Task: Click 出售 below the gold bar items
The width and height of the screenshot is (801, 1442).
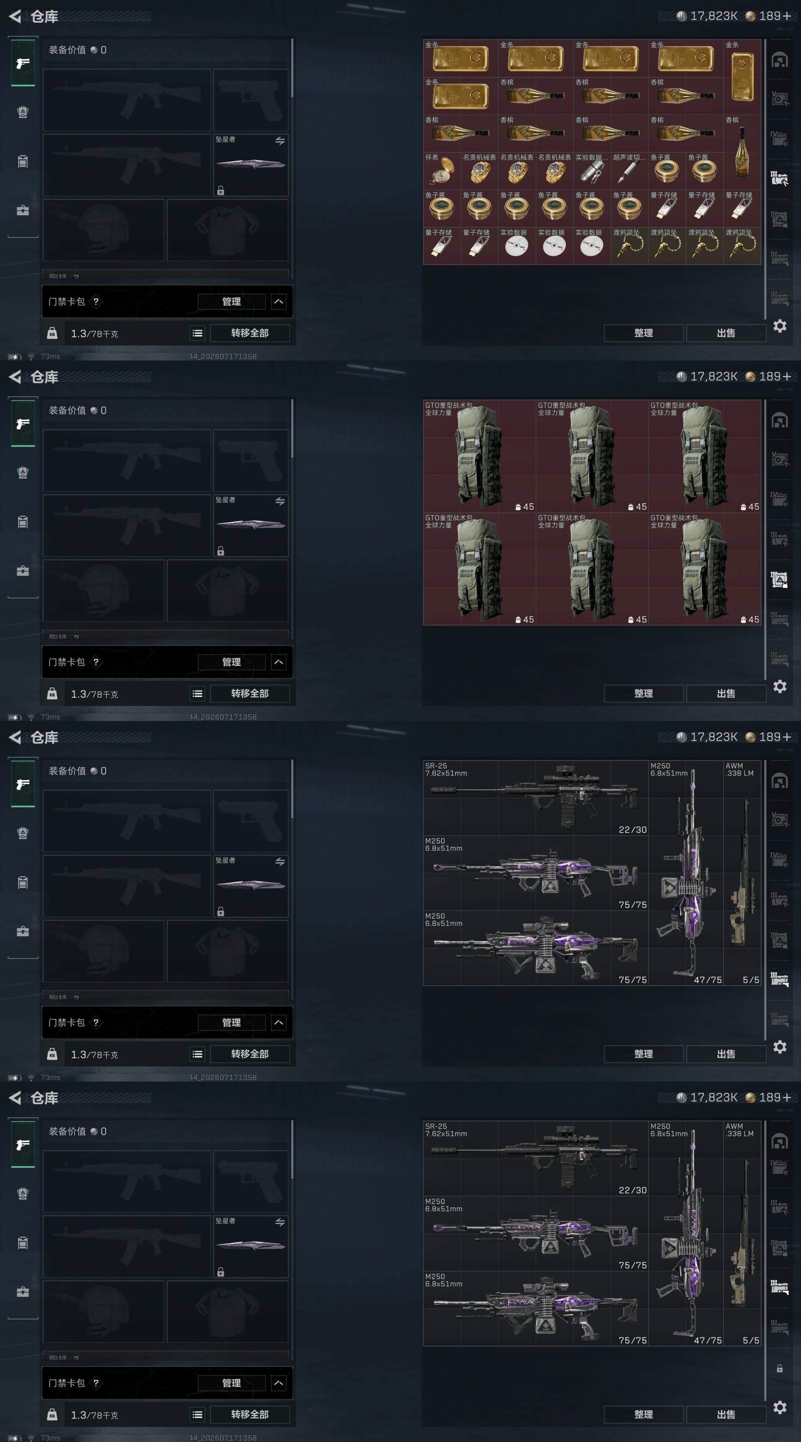Action: (726, 332)
